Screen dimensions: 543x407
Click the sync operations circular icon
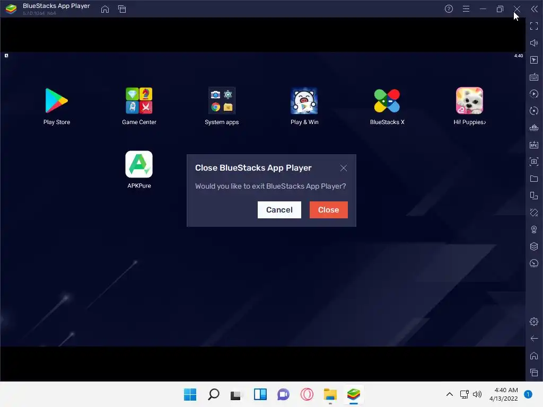point(533,111)
